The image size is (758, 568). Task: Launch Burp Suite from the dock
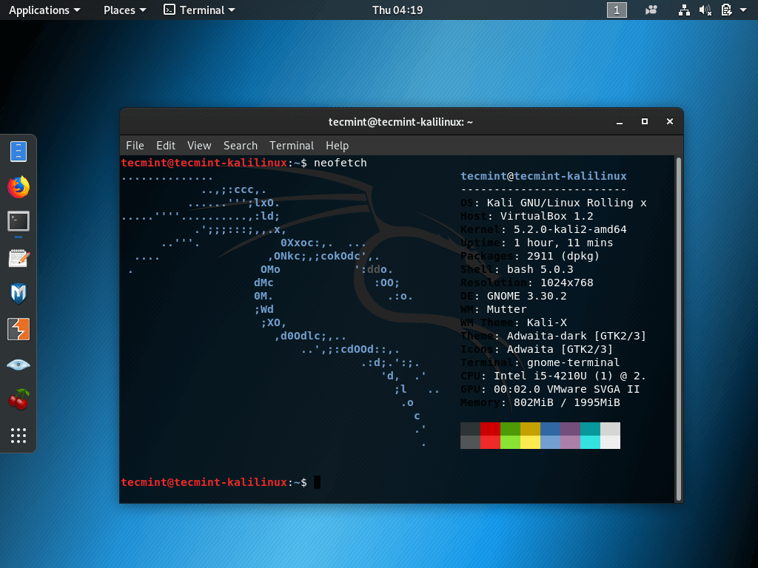[x=18, y=329]
